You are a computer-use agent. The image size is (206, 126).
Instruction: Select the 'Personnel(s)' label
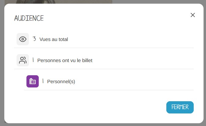pos(61,81)
